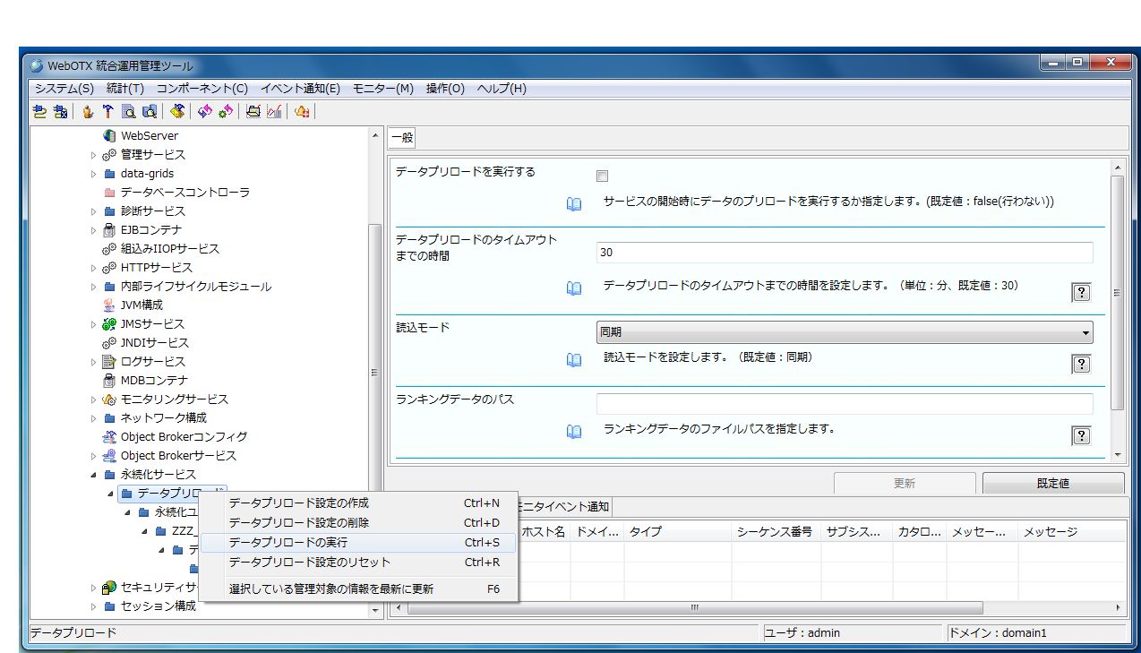Select the WebServer globe icon in tree
Viewport: 1141px width, 653px height.
[109, 136]
